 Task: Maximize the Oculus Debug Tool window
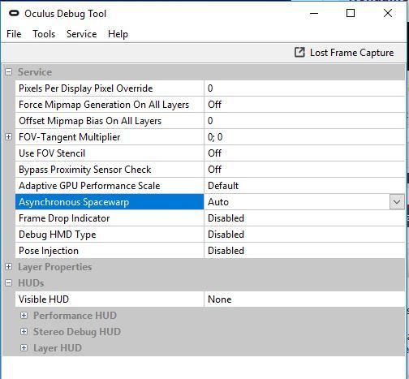pyautogui.click(x=351, y=13)
